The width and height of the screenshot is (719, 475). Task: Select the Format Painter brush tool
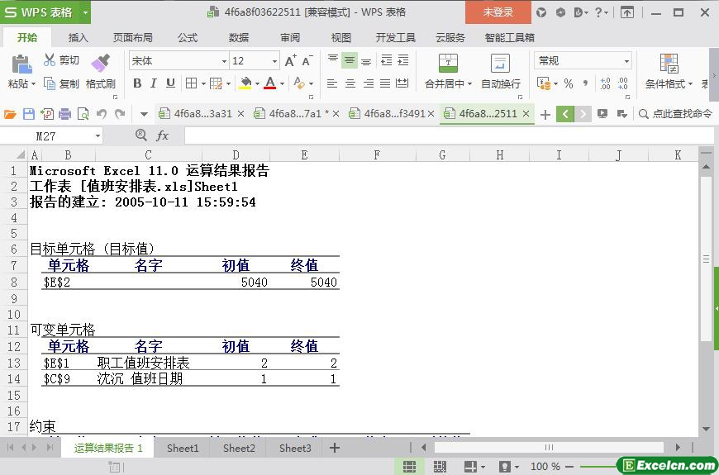coord(100,64)
